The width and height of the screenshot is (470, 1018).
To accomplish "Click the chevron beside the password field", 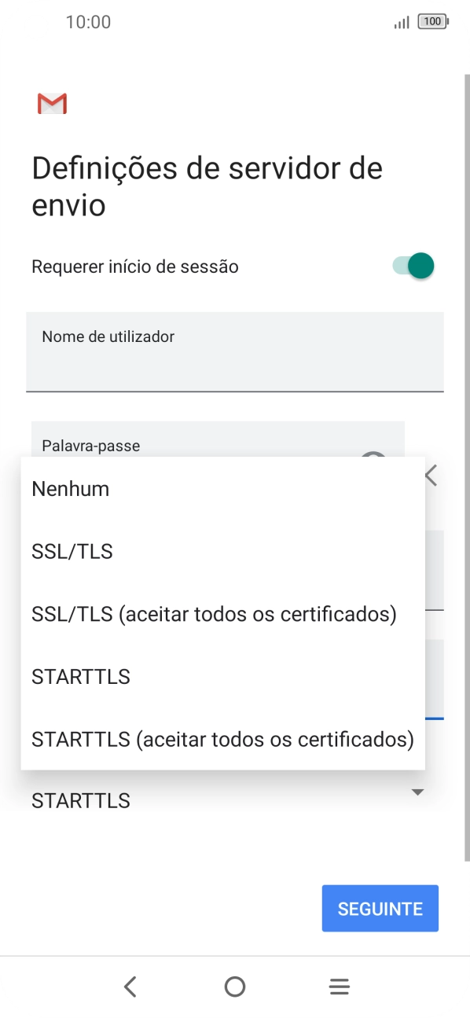I will tap(430, 476).
